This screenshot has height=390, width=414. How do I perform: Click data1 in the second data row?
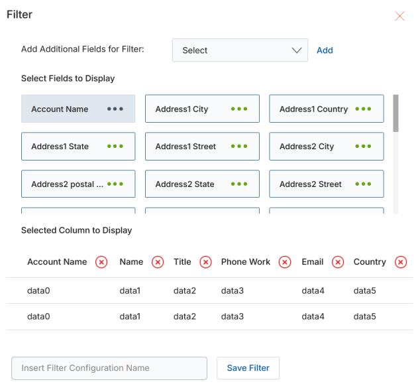pyautogui.click(x=130, y=316)
